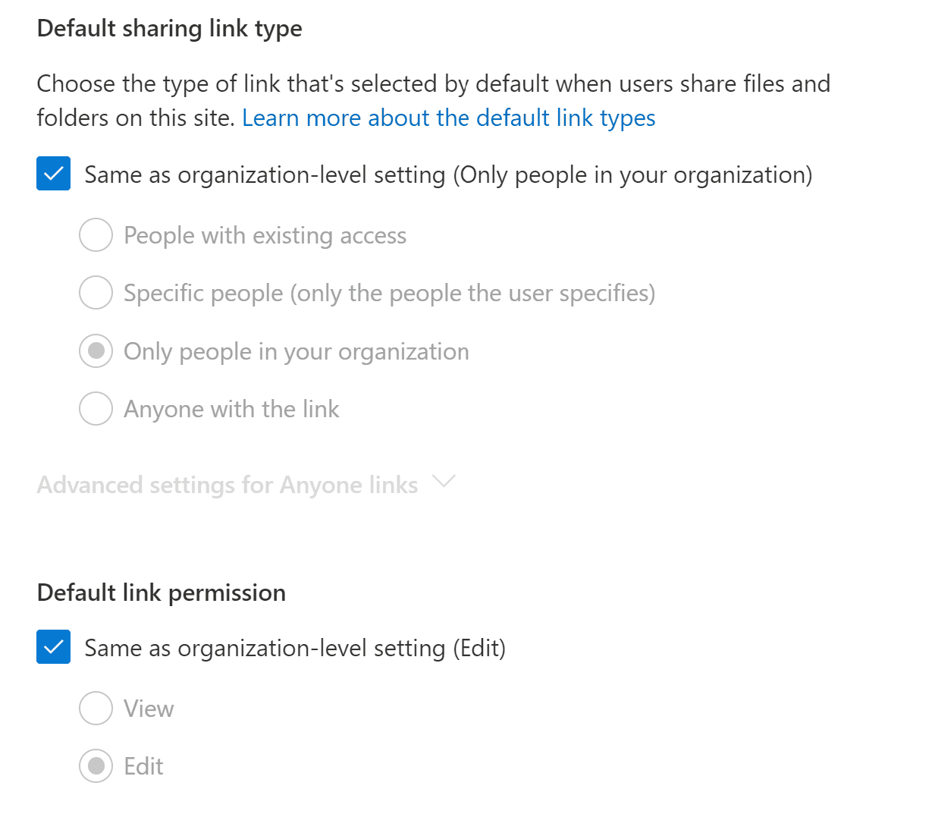This screenshot has width=935, height=814.
Task: Click the chevron beside "Advanced settings for Anyone links"
Action: tap(444, 482)
